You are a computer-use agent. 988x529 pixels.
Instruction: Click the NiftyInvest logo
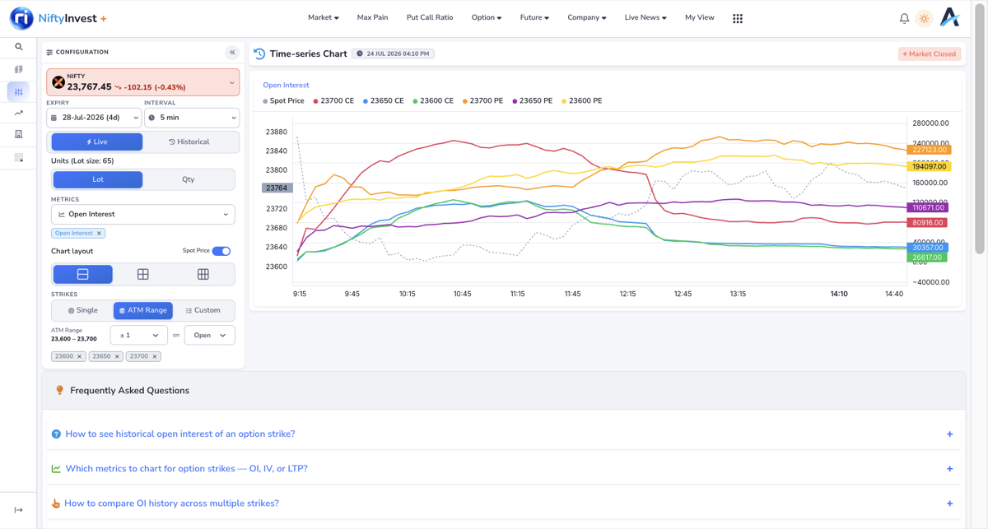click(58, 17)
